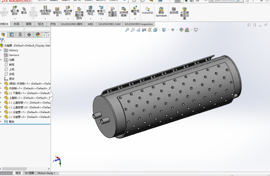Expand the 配合 mates folder at tree bottom
The image size is (270, 176).
[1, 121]
